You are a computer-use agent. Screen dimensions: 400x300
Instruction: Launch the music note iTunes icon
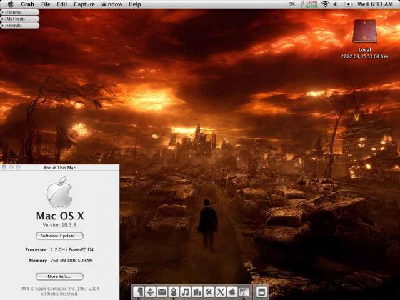tap(186, 292)
